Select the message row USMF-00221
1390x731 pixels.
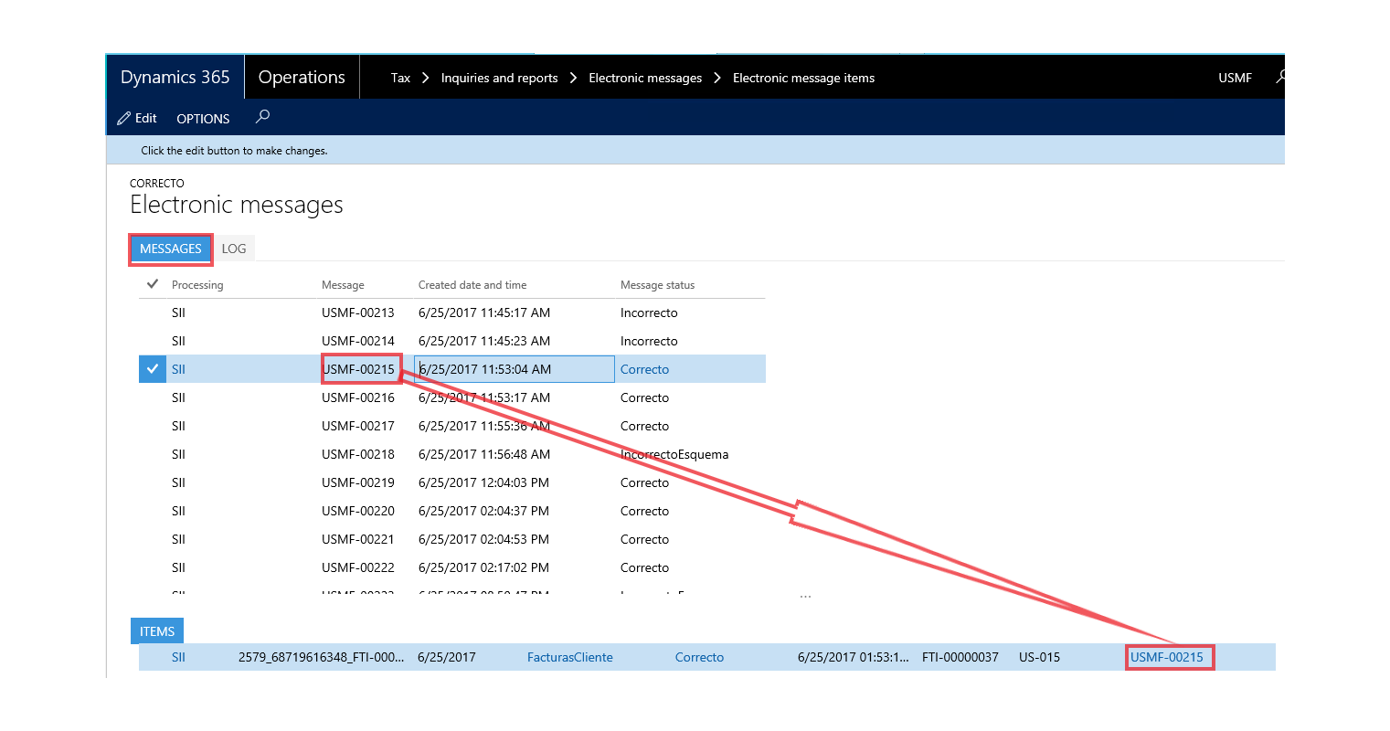click(x=452, y=539)
